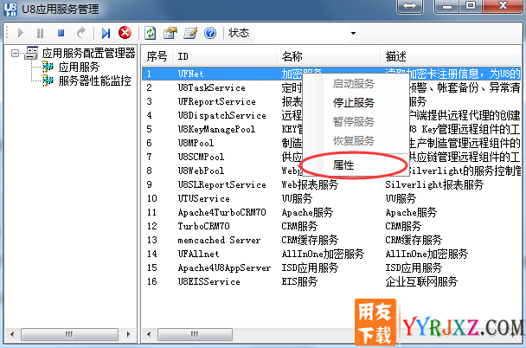Click the blue stop service square icon
526x348 pixels.
click(x=61, y=33)
